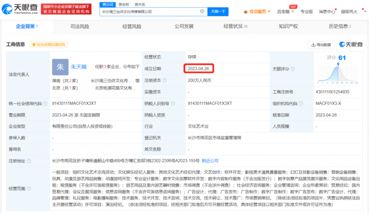369x214 pixels.
Task: Select the 企业背景 tab
Action: [27, 27]
